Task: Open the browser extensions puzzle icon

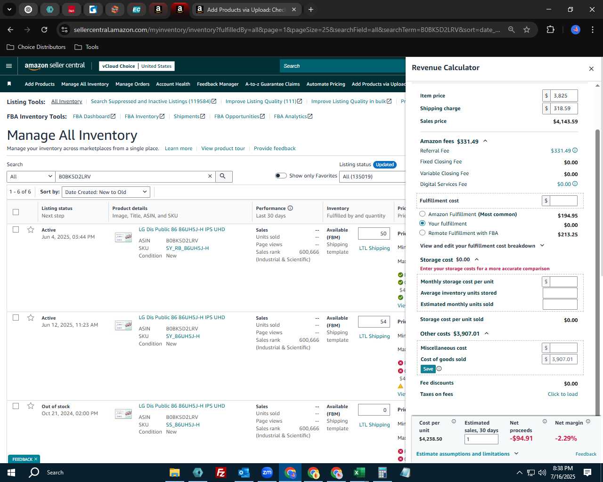Action: pyautogui.click(x=550, y=30)
